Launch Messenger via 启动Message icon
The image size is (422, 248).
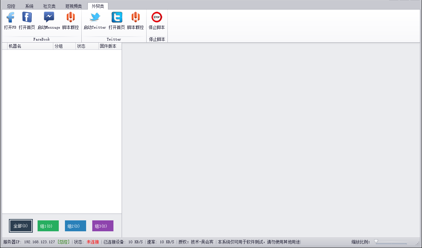[x=49, y=21]
